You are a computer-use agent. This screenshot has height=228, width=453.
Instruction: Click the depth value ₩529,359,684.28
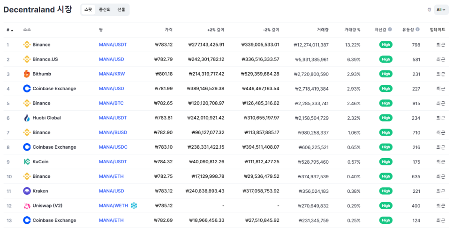coord(260,74)
